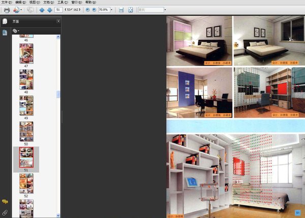This screenshot has height=218, width=305.
Task: Go to next page with down arrow
Action: (x=50, y=10)
